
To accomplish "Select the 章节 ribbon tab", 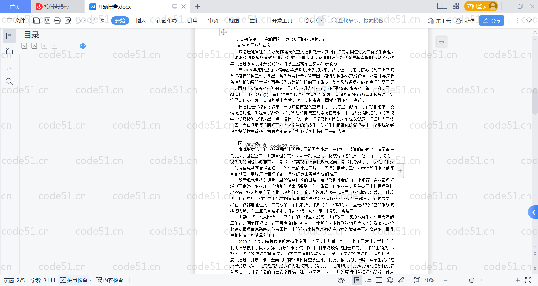I will pos(255,20).
